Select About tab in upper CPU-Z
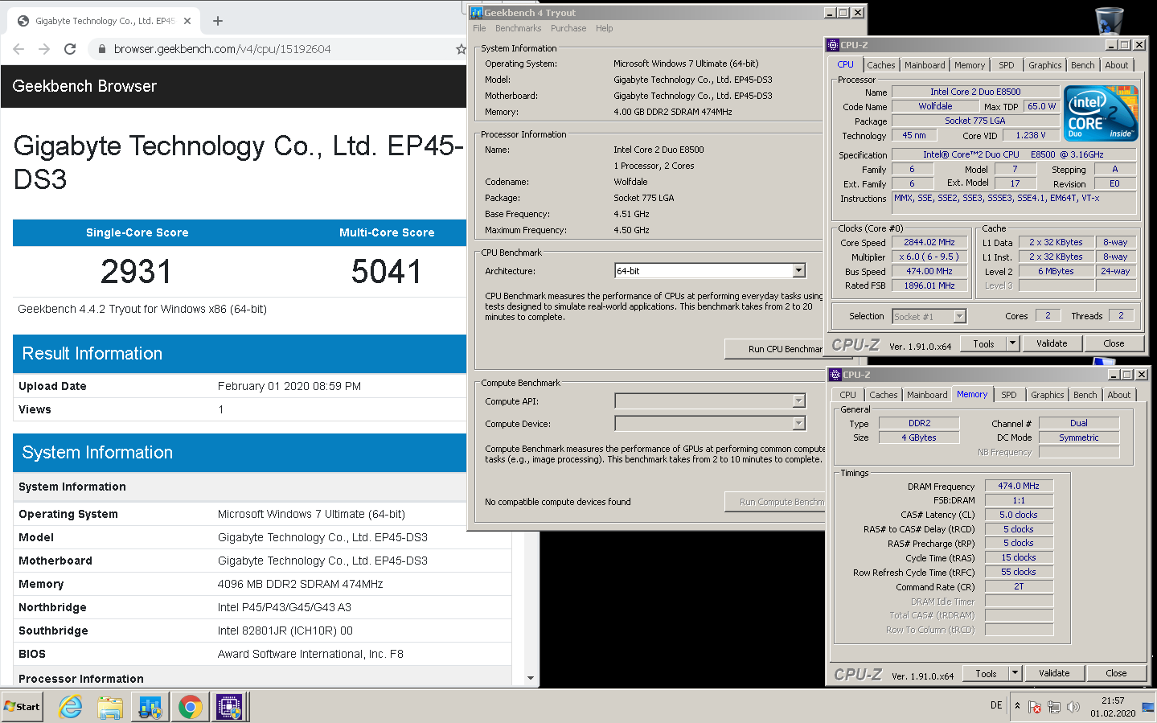This screenshot has height=723, width=1157. coord(1117,65)
